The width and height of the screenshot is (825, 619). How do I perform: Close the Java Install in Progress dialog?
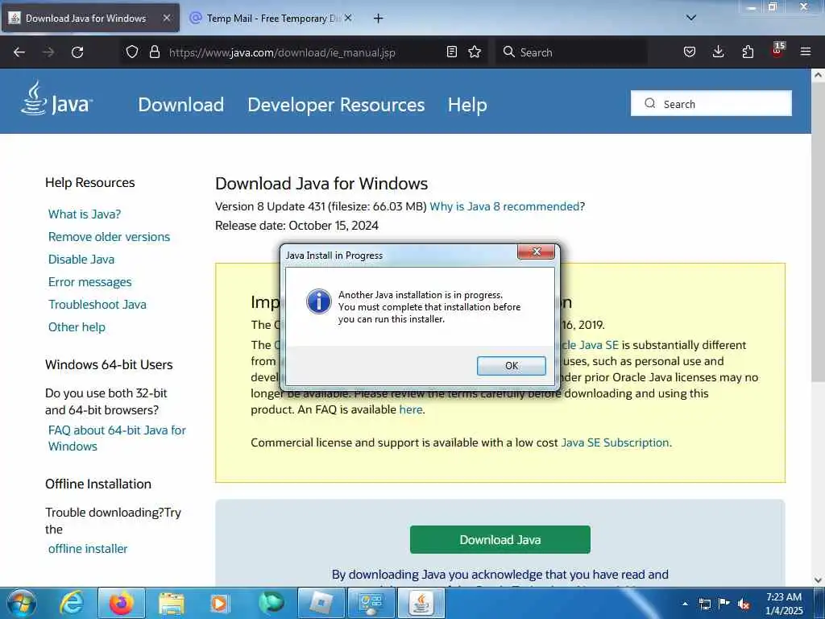pos(536,251)
